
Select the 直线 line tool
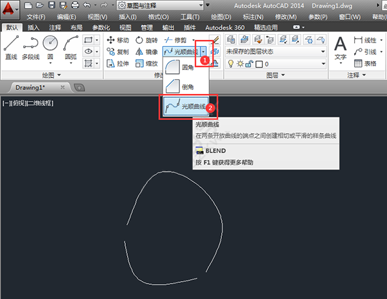(x=11, y=48)
